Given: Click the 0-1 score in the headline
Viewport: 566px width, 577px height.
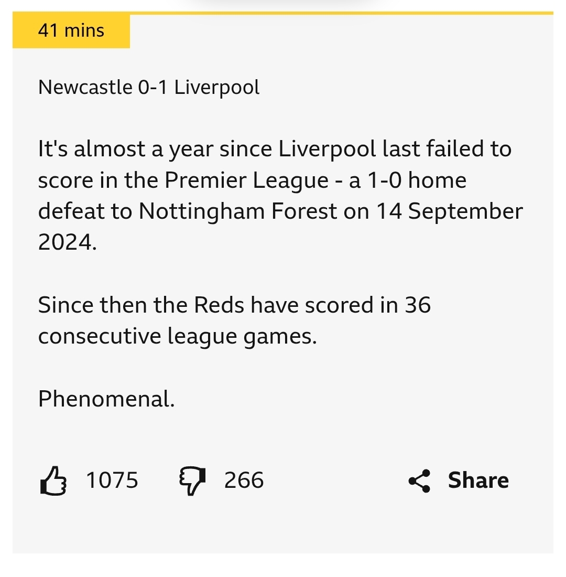Looking at the screenshot, I should tap(153, 87).
